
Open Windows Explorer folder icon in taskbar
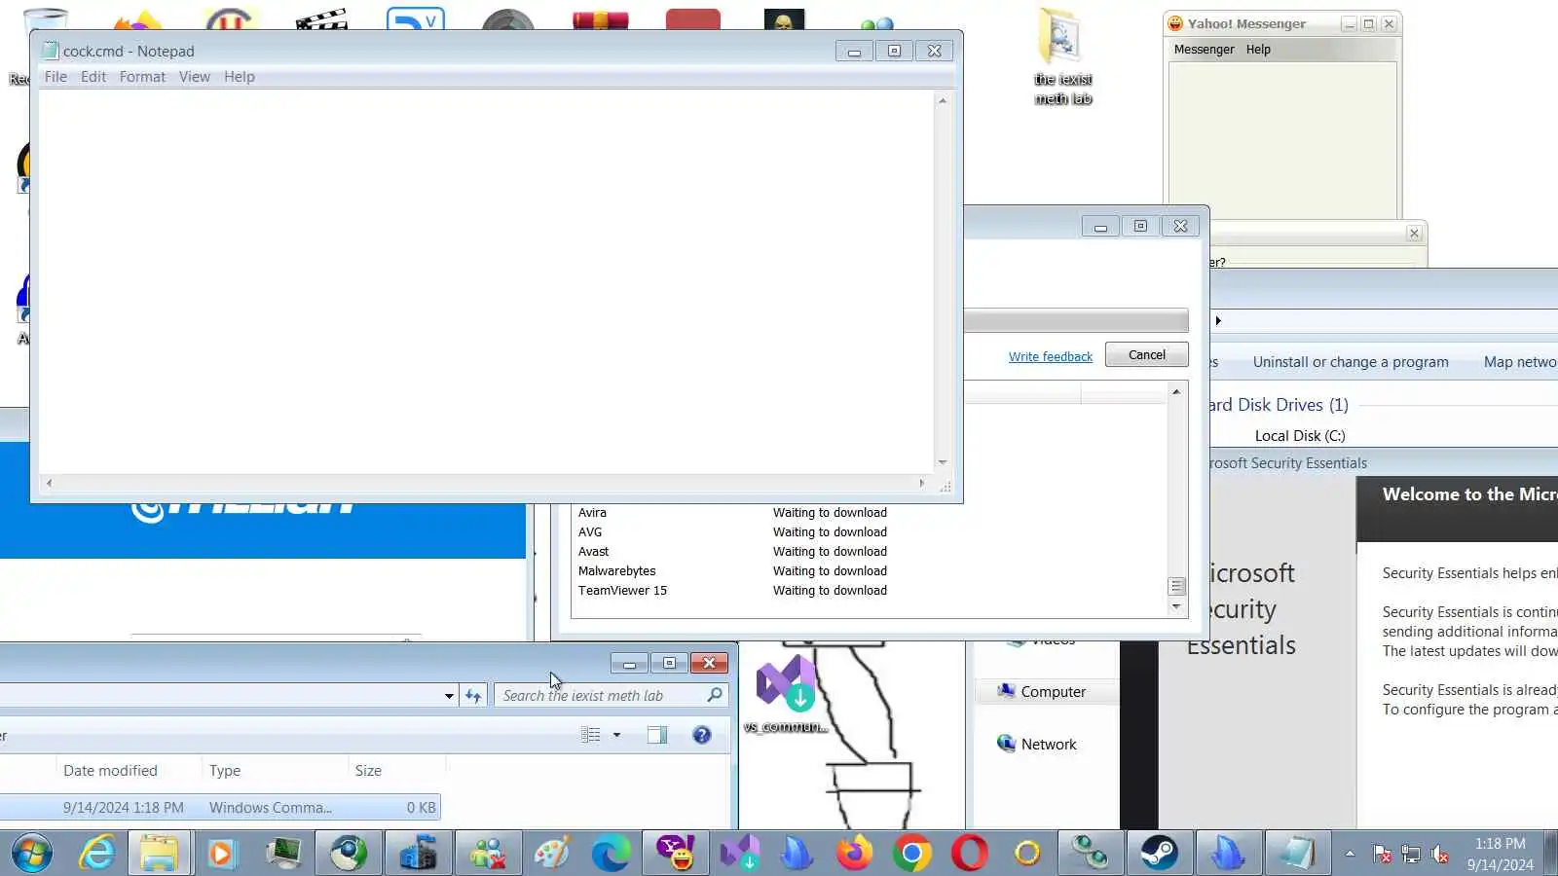pyautogui.click(x=159, y=854)
